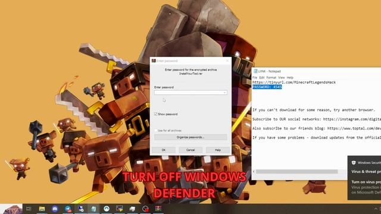Open the Virus & threat protection notification
Image resolution: width=381 pixels, height=214 pixels.
point(364,178)
